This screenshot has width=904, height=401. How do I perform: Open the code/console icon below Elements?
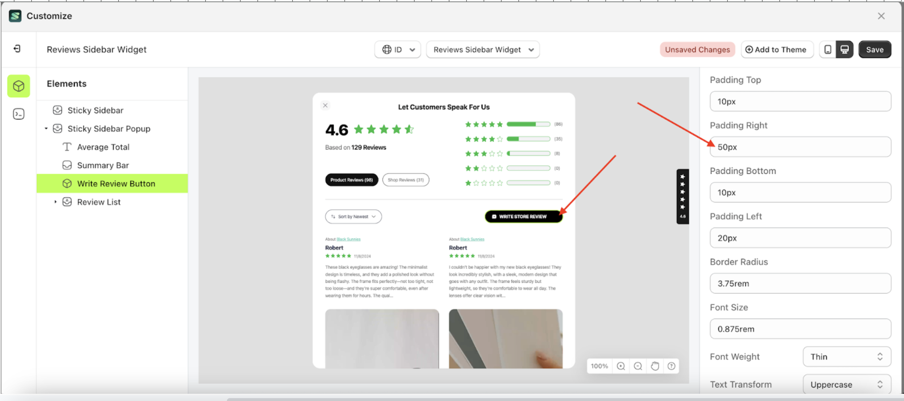coord(18,114)
